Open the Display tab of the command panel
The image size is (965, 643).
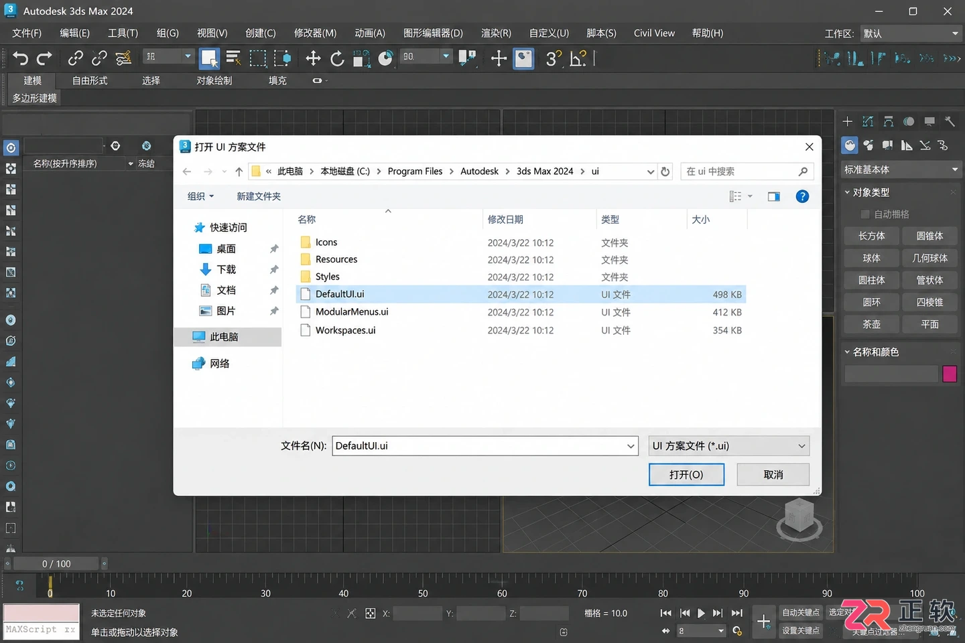(929, 121)
